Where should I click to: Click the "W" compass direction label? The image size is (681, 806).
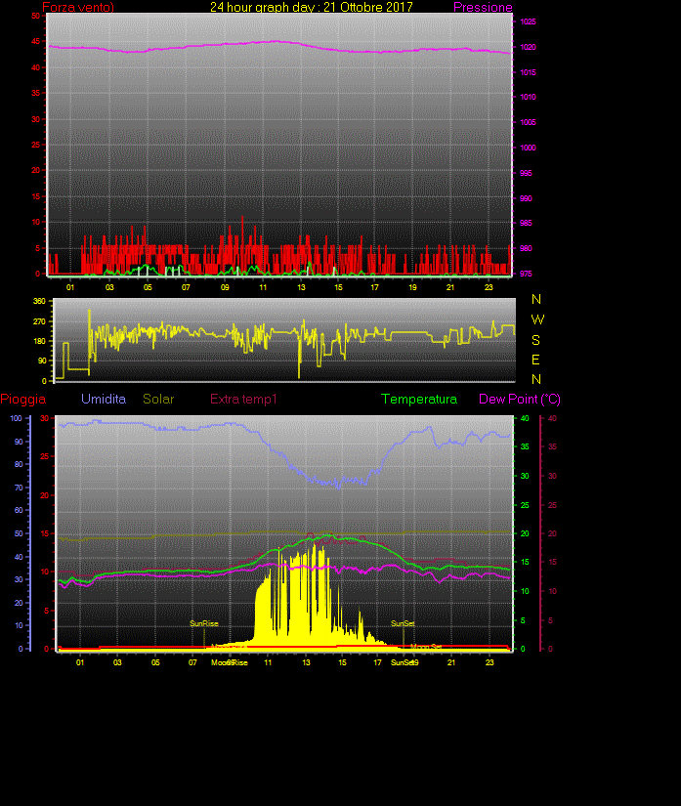pos(537,319)
